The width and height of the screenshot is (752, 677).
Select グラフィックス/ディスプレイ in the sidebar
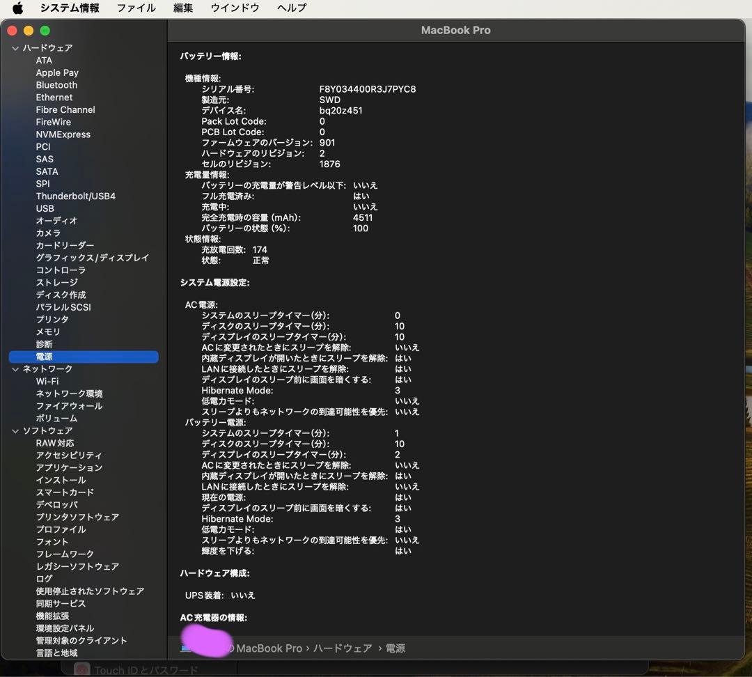pyautogui.click(x=91, y=258)
